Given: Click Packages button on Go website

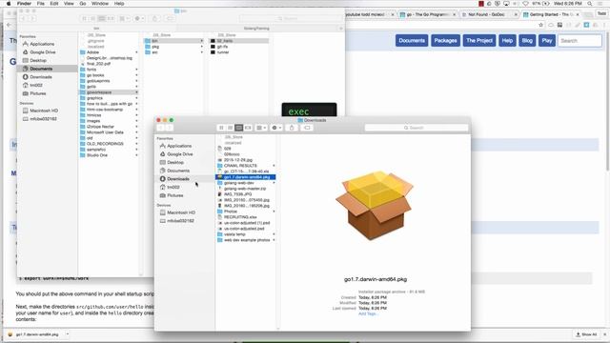Looking at the screenshot, I should click(x=445, y=40).
